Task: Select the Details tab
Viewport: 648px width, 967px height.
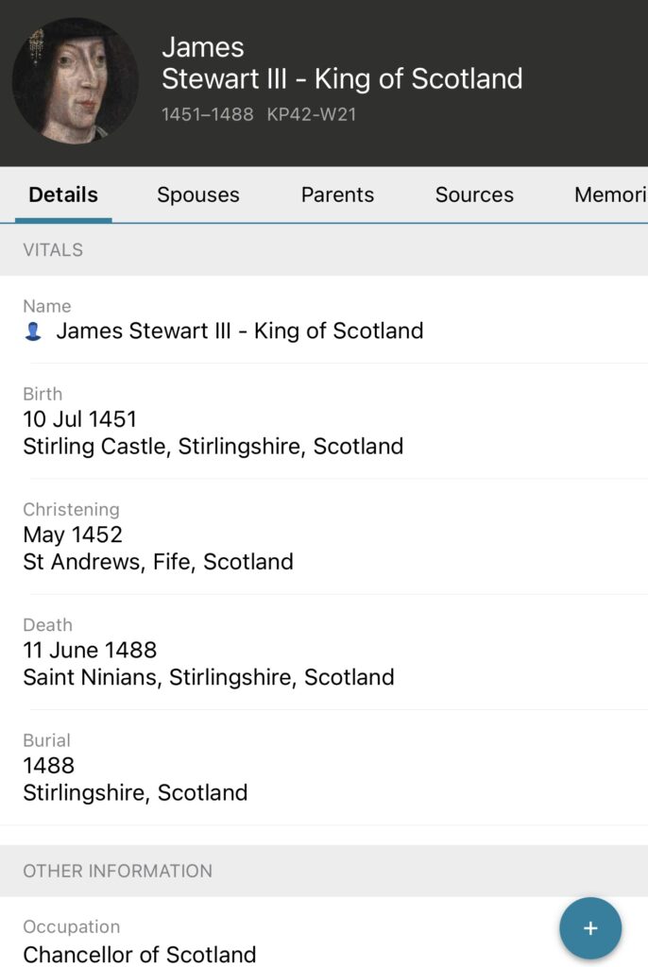Action: (63, 195)
